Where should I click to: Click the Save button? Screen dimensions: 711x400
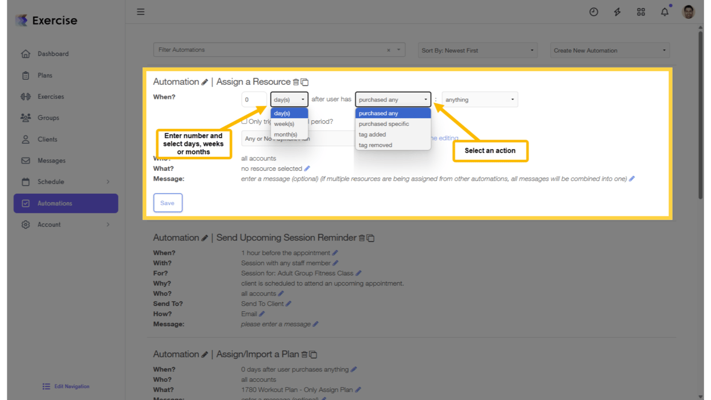coord(168,203)
